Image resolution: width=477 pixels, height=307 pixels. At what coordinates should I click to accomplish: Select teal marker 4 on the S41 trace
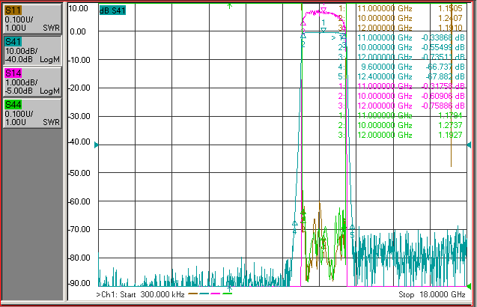click(294, 224)
